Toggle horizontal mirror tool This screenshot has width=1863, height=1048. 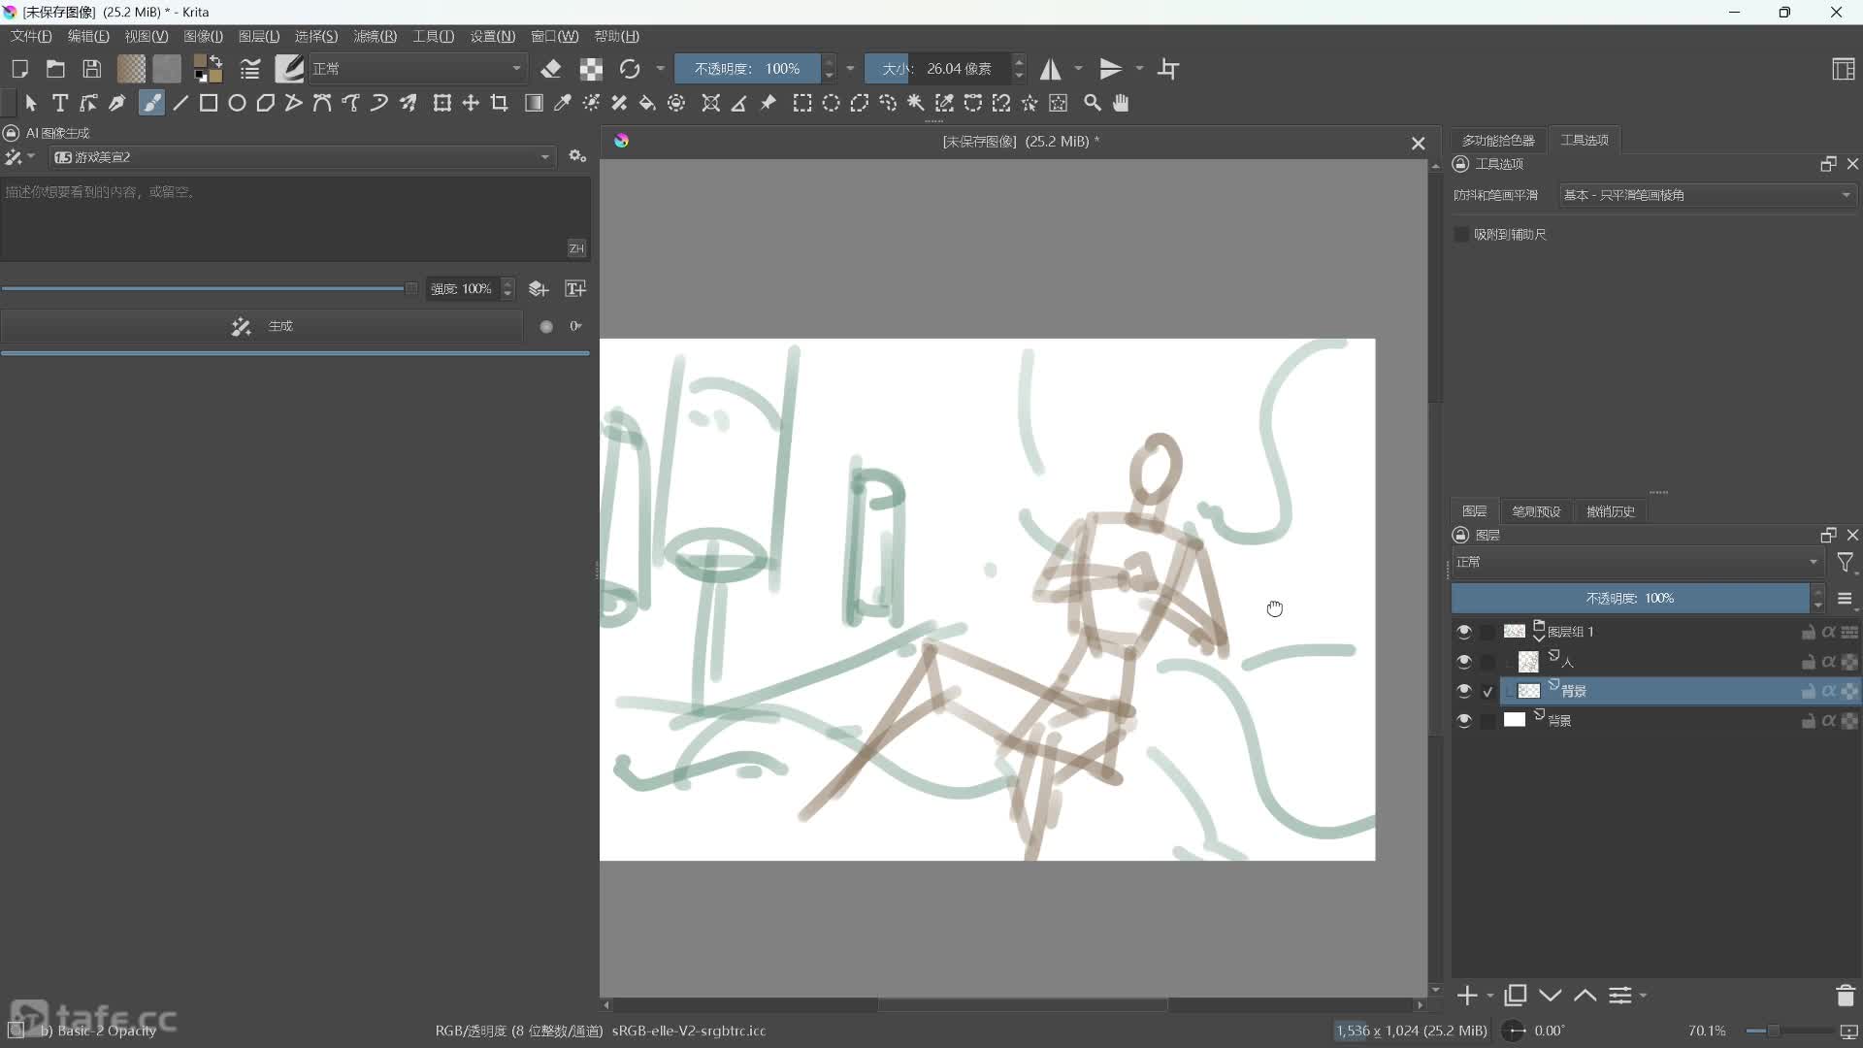pos(1051,69)
